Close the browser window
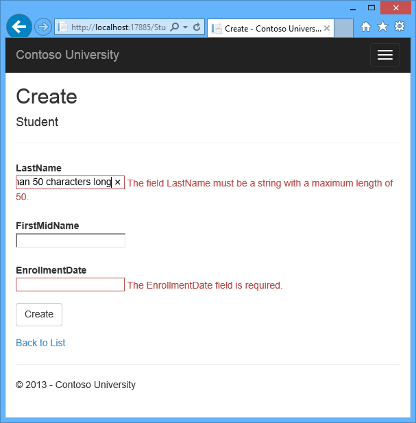Image resolution: width=416 pixels, height=423 pixels. click(395, 8)
